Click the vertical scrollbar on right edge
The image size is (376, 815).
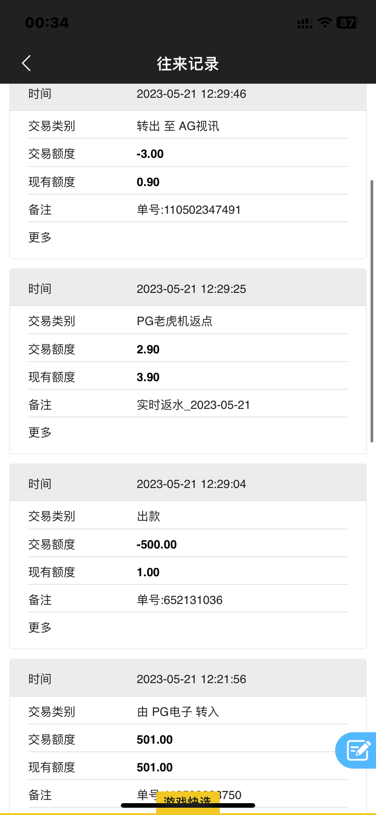(x=372, y=311)
